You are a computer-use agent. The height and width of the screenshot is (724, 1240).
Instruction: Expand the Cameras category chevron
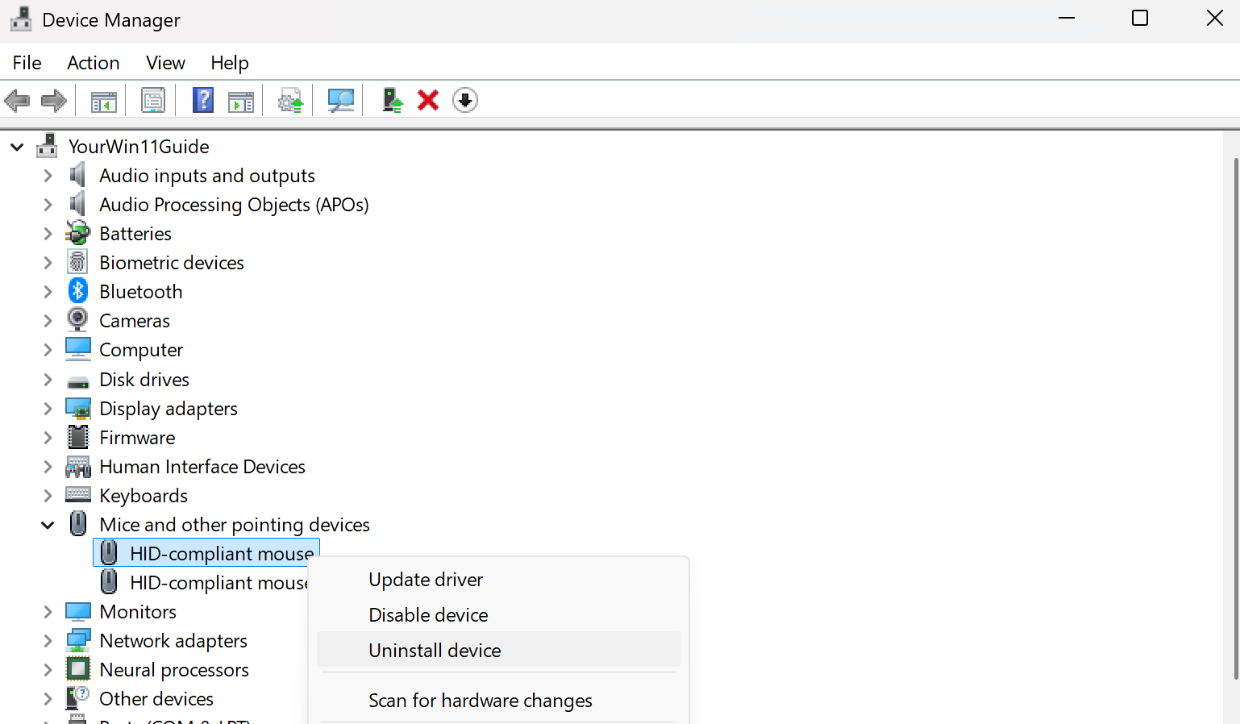tap(48, 321)
